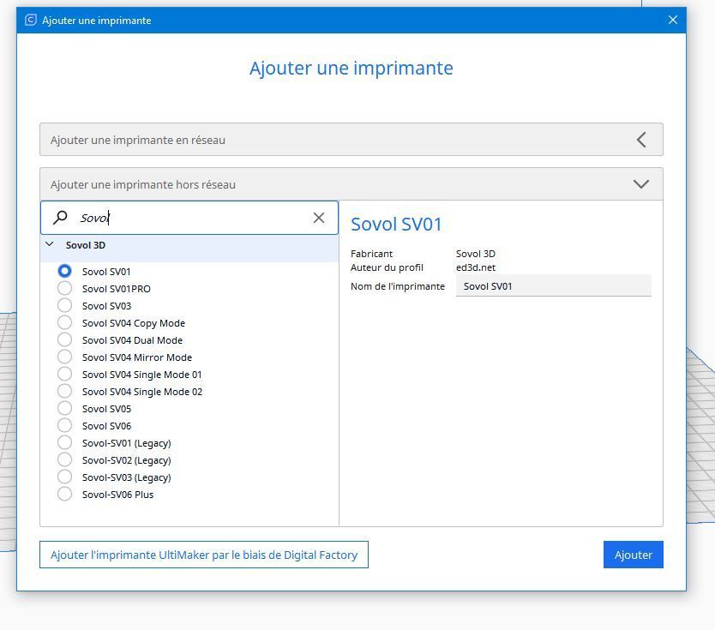Choose the Sovol SV03 radio option
This screenshot has width=715, height=630.
pyautogui.click(x=65, y=305)
